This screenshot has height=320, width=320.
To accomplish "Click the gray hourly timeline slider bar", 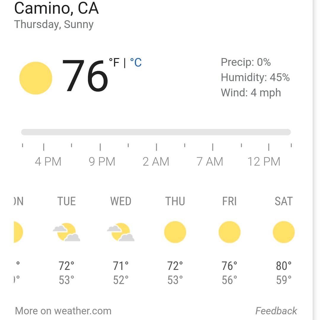I will [156, 132].
